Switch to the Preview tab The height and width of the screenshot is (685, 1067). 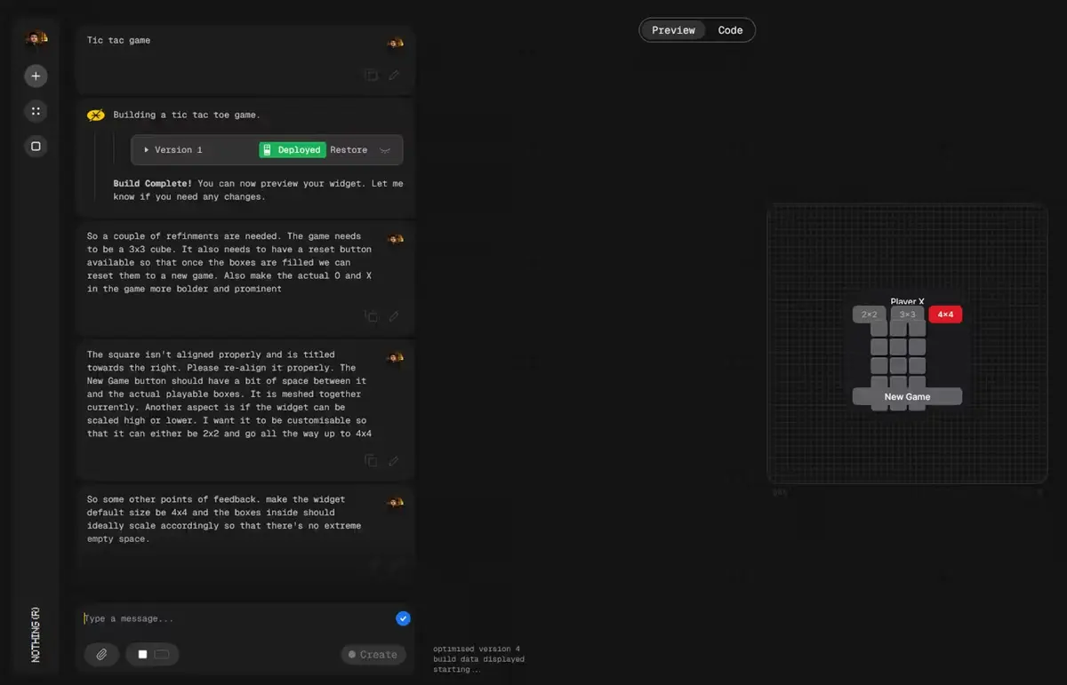click(673, 29)
